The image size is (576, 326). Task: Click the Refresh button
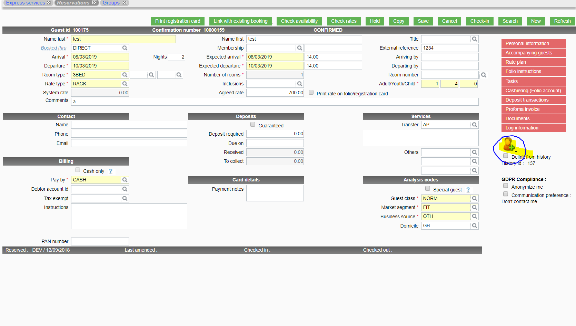563,21
